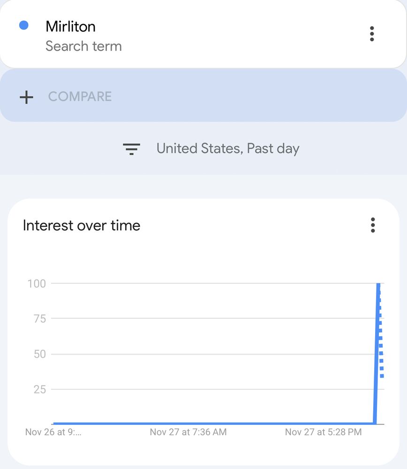Viewport: 407px width, 469px height.
Task: Click the Nov 26 at 9 axis label
Action: tap(53, 432)
